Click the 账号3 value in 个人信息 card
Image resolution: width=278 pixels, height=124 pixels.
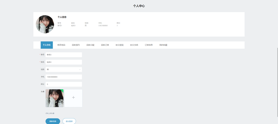[60, 26]
